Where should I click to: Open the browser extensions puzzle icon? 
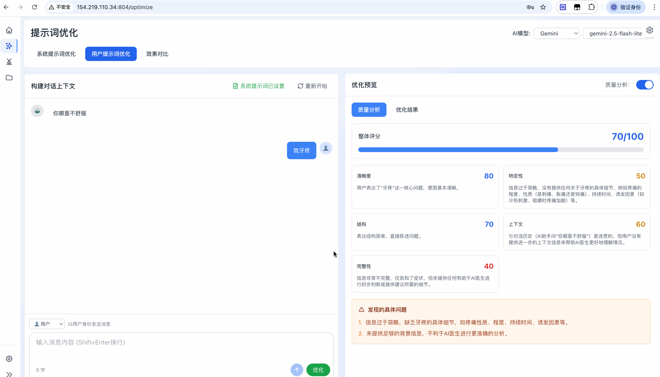[591, 7]
